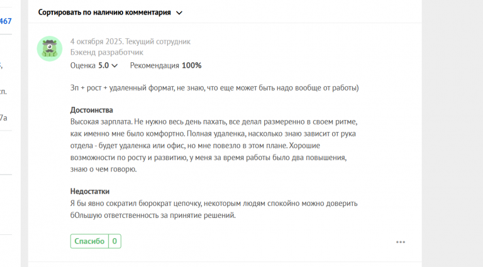The image size is (483, 267).
Task: Click the "0" thanks counter
Action: coord(115,241)
